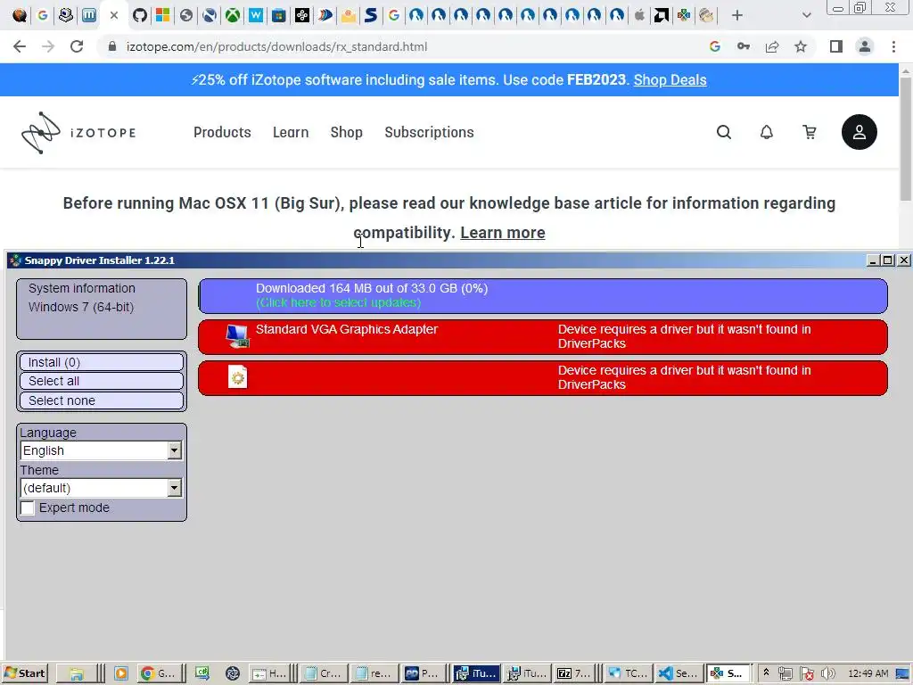This screenshot has height=685, width=913.
Task: Open the Windows Start button
Action: tap(24, 673)
